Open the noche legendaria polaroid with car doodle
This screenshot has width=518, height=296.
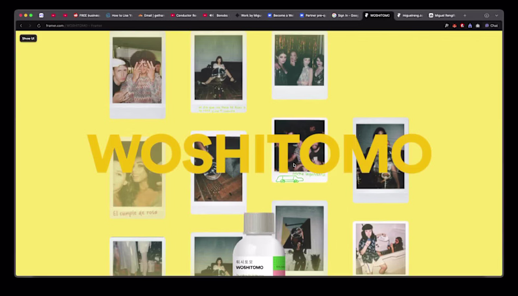pos(300,150)
